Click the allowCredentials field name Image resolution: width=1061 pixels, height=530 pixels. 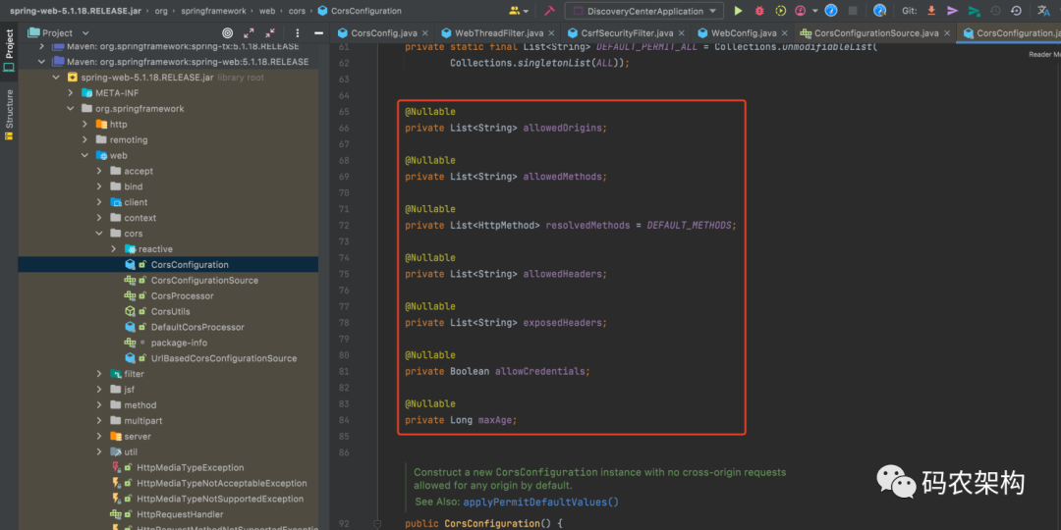coord(540,371)
